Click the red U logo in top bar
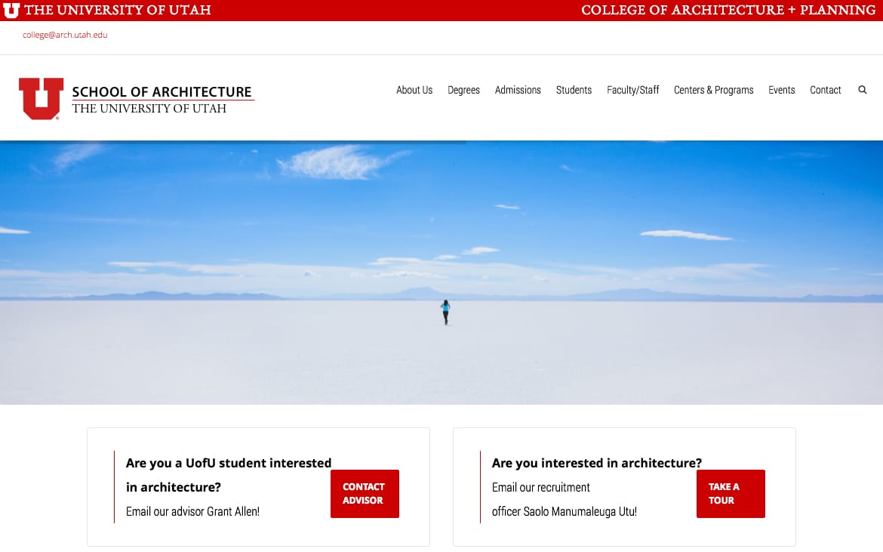This screenshot has height=552, width=883. (11, 10)
